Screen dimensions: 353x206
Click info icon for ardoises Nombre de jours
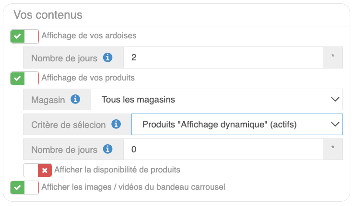click(x=107, y=58)
